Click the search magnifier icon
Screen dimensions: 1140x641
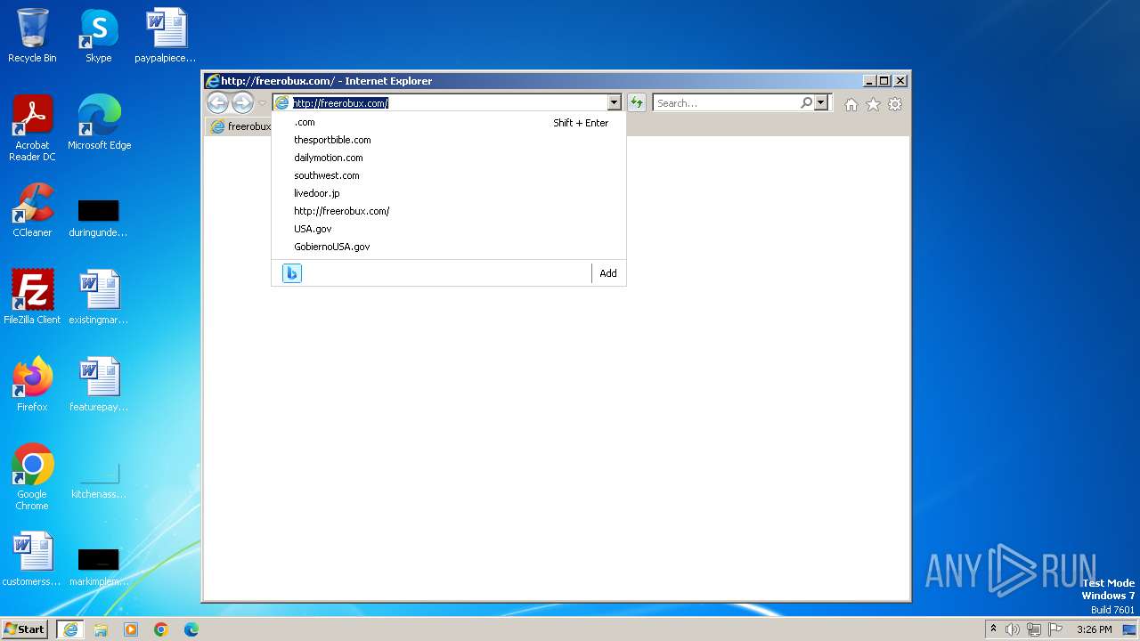806,103
